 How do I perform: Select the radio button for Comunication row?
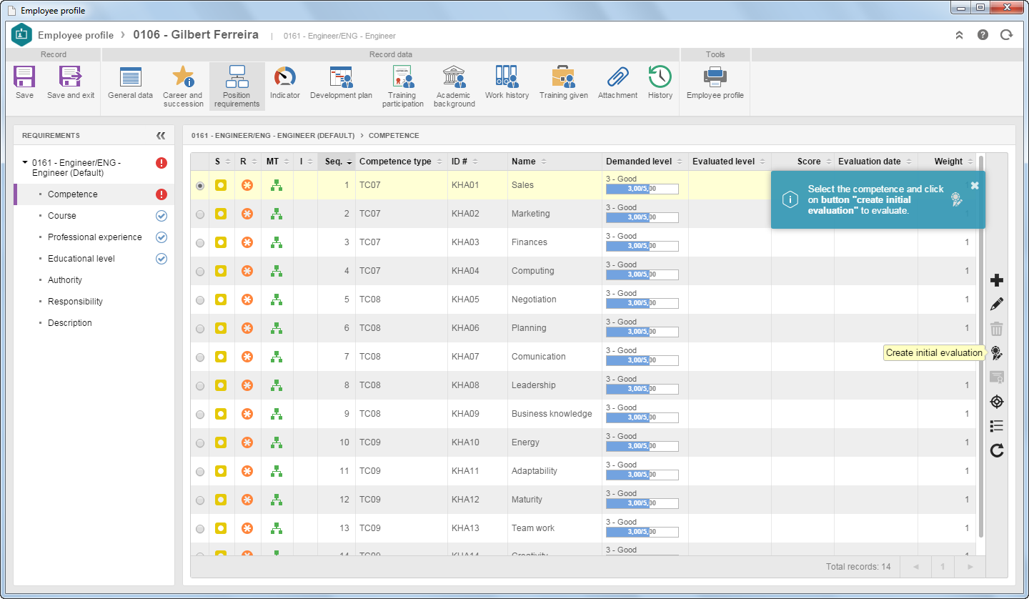coord(200,357)
